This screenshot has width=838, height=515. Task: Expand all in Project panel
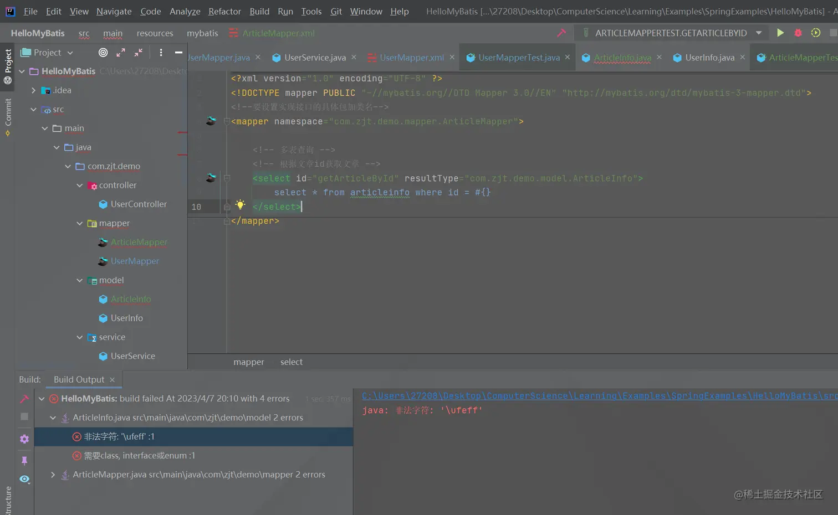(121, 53)
